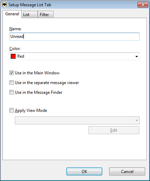Click the dialog title bar text
The height and width of the screenshot is (181, 150).
(x=30, y=5)
